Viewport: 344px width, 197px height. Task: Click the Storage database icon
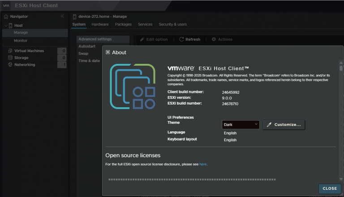tap(10, 58)
